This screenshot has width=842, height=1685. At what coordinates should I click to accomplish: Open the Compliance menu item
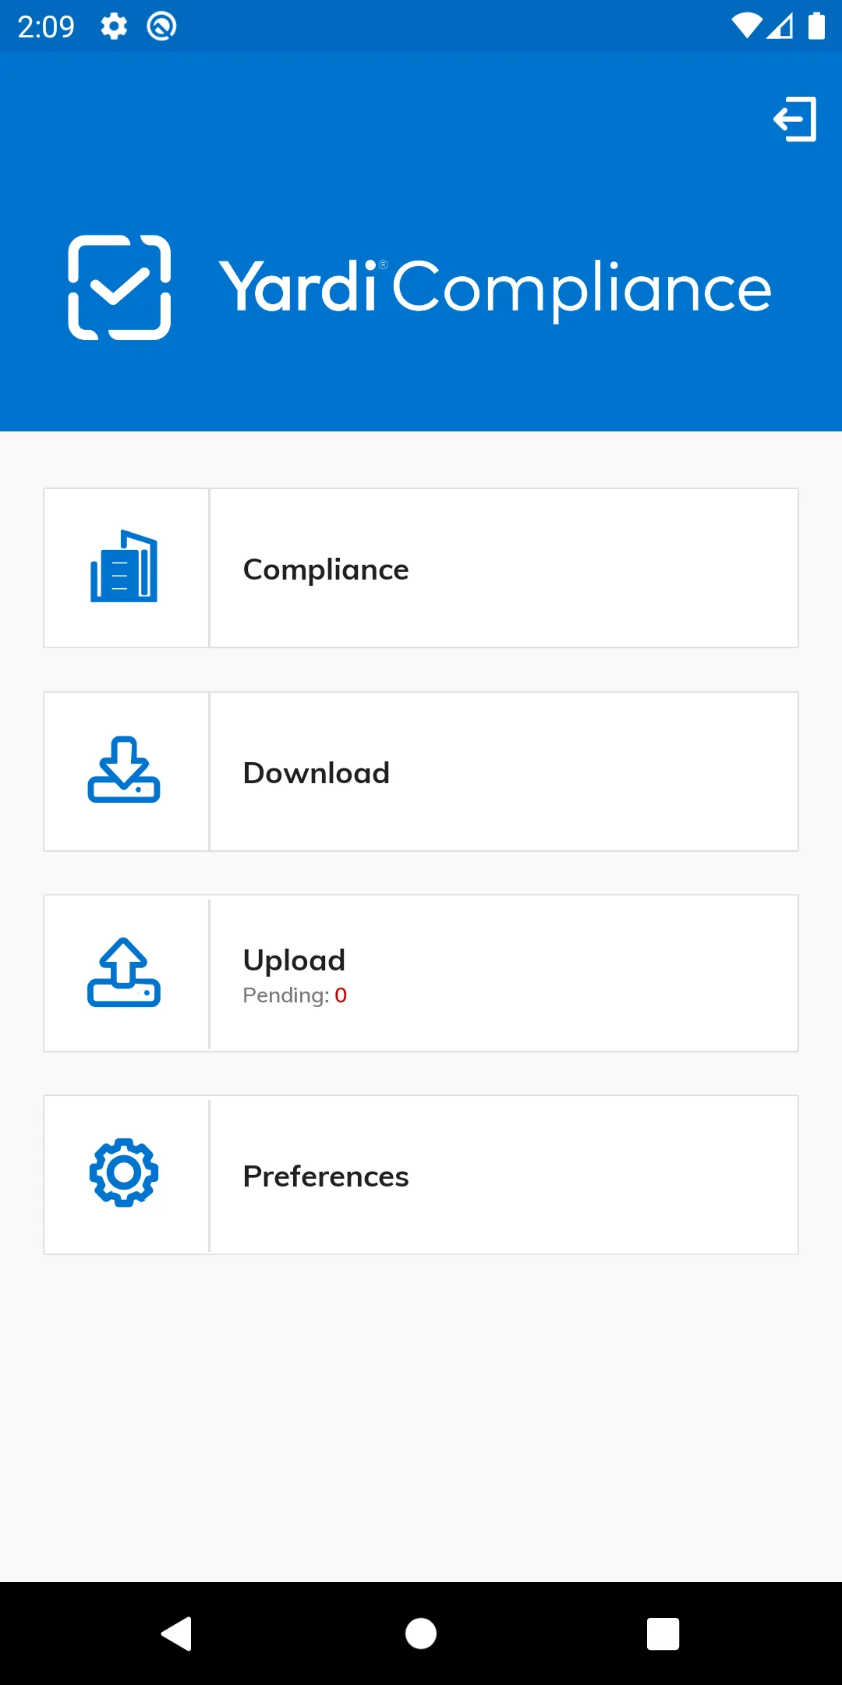click(x=421, y=568)
